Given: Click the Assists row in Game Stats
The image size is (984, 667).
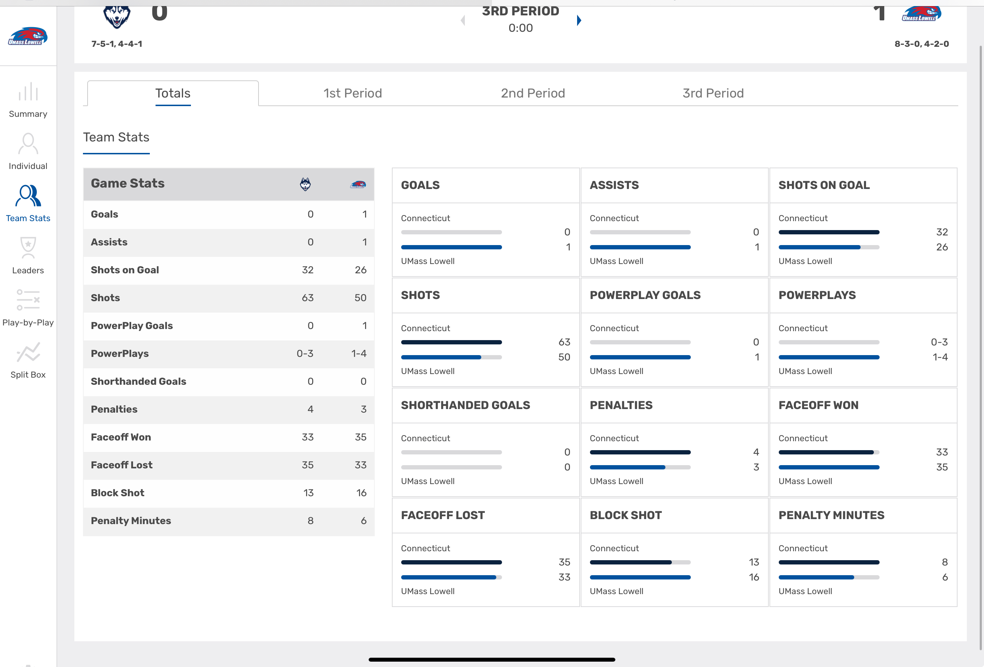Looking at the screenshot, I should point(228,242).
